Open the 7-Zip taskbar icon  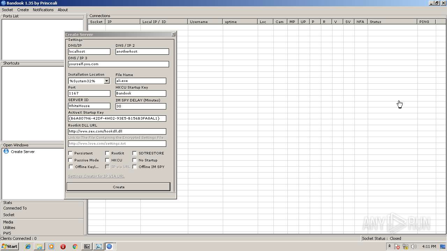87,246
